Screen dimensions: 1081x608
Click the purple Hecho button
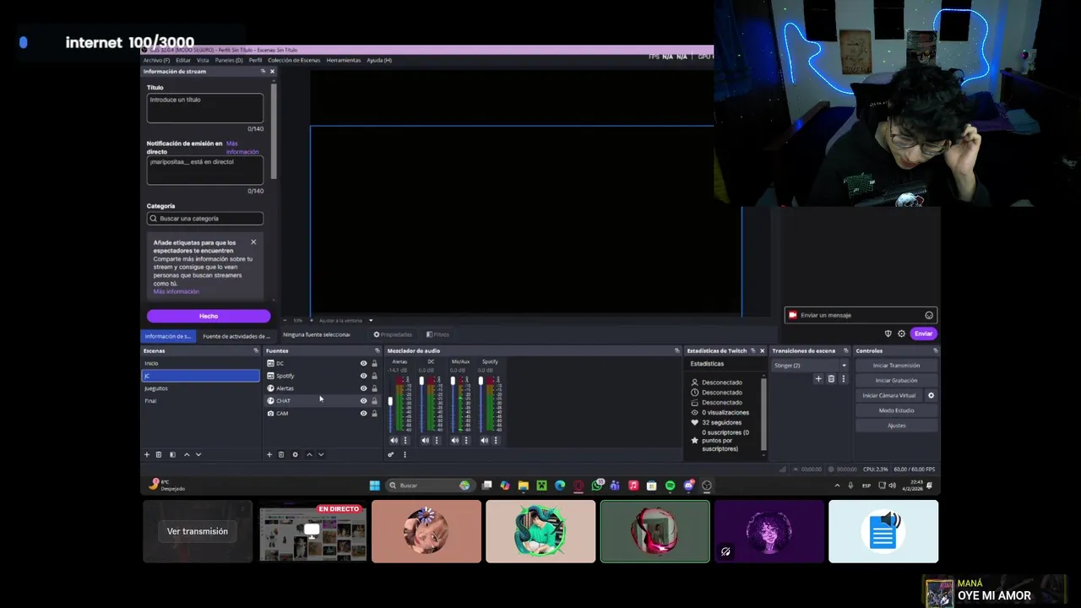[x=209, y=316]
